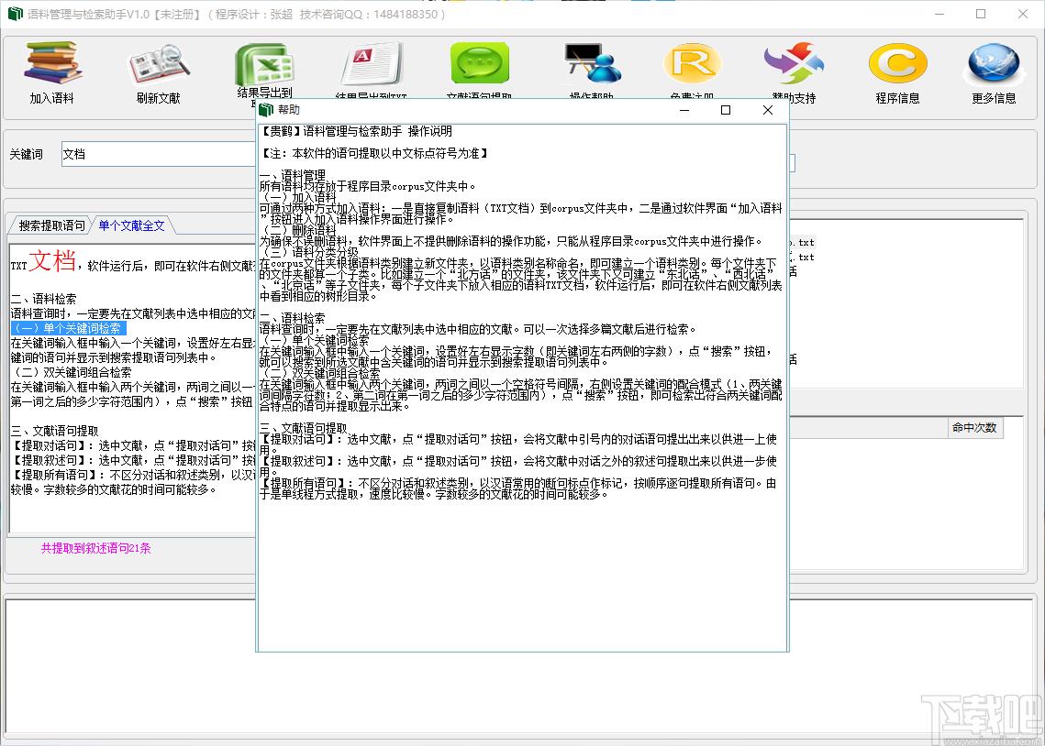The width and height of the screenshot is (1045, 746).
Task: Click the 加入语料 books icon
Action: coord(52,62)
